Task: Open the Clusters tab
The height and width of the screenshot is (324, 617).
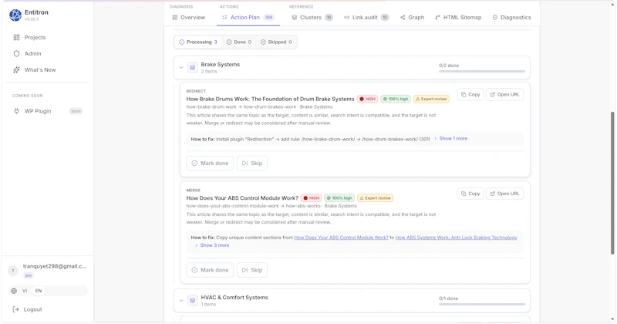Action: 312,17
